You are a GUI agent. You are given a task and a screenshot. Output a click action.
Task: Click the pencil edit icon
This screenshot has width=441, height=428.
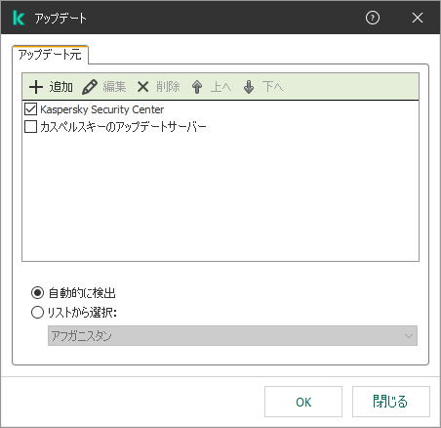[90, 87]
